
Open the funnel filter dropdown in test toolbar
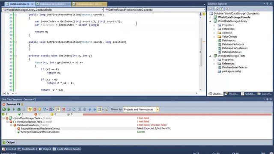(x=45, y=110)
